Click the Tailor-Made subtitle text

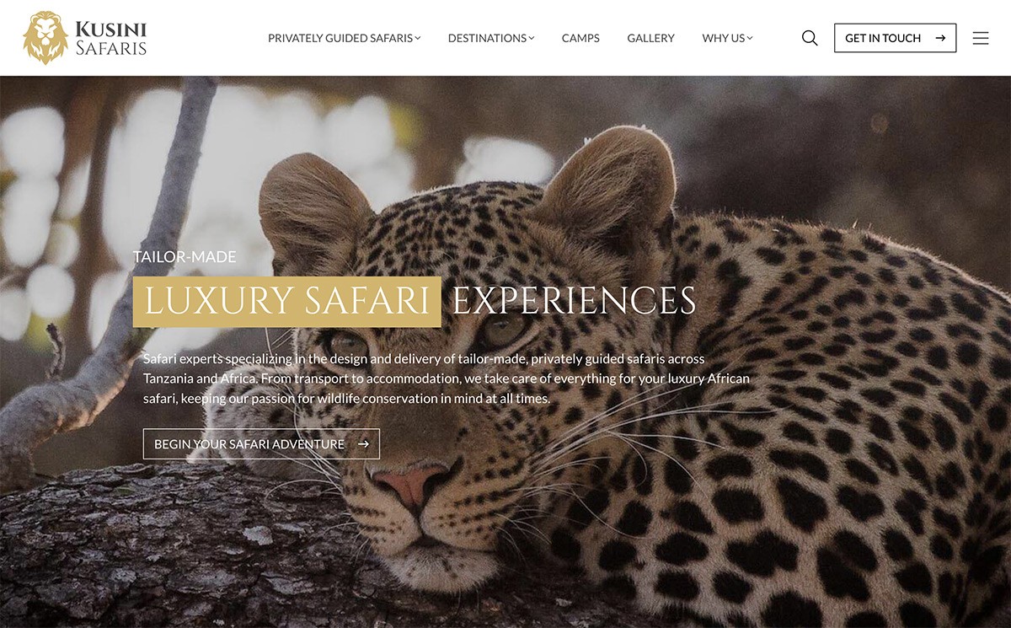pos(185,256)
